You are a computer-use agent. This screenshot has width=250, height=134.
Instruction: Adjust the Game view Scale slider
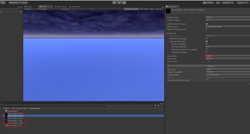pyautogui.click(x=79, y=9)
